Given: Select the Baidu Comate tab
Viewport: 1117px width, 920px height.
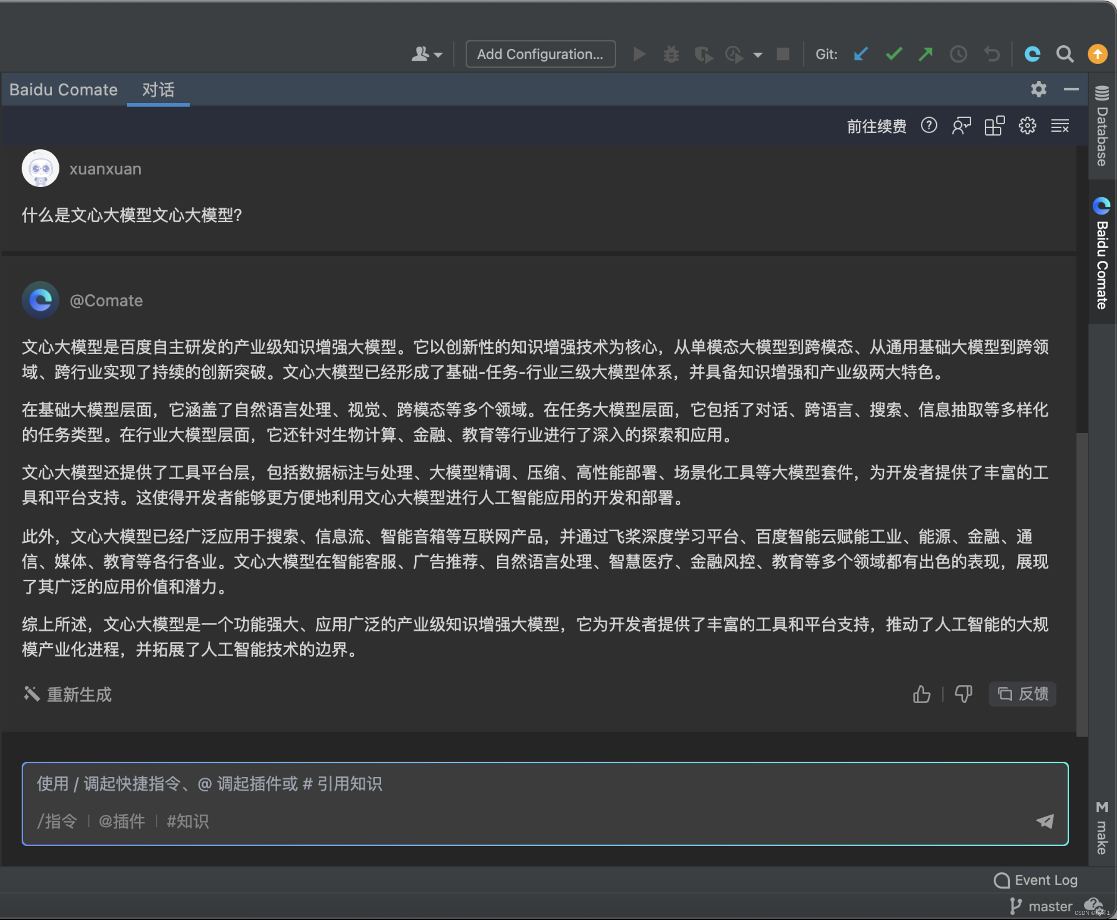Looking at the screenshot, I should [62, 89].
